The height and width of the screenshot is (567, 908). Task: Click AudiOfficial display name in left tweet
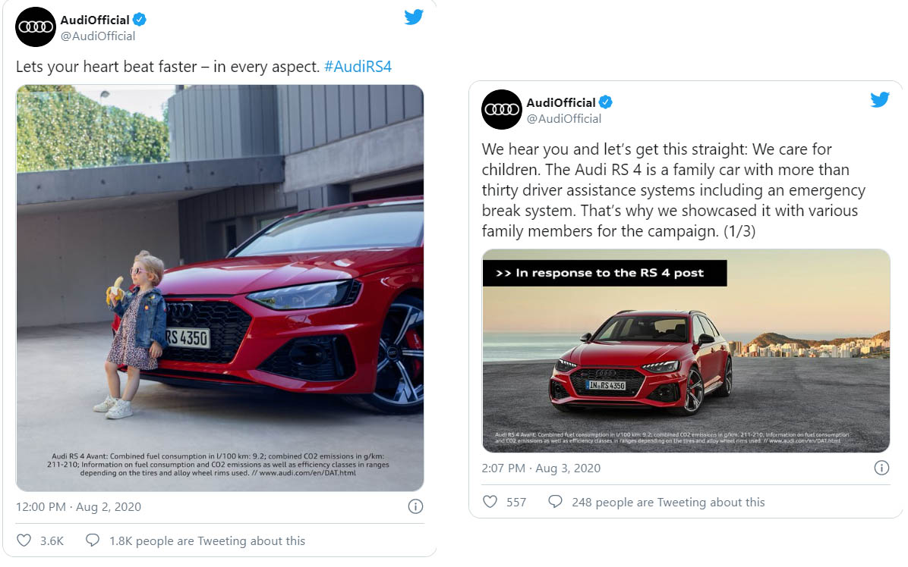[96, 20]
